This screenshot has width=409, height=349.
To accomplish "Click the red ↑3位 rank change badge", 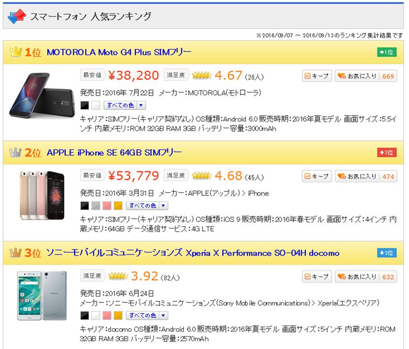I will (387, 152).
